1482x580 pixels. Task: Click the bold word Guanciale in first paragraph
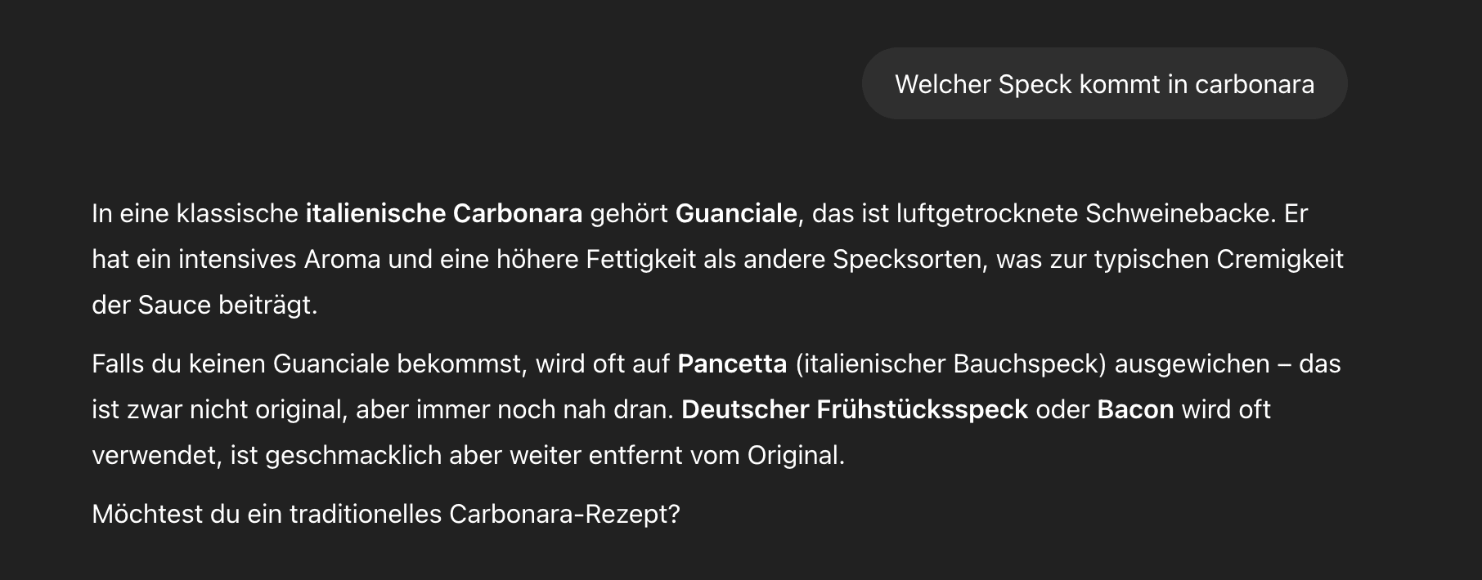click(x=736, y=214)
